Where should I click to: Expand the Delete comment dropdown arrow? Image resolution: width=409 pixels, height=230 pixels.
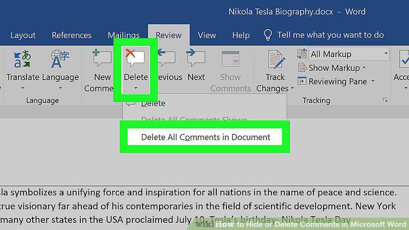pyautogui.click(x=135, y=88)
